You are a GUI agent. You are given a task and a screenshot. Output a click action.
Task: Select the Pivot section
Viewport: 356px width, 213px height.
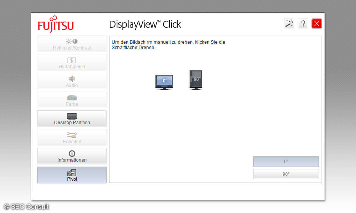coord(72,175)
